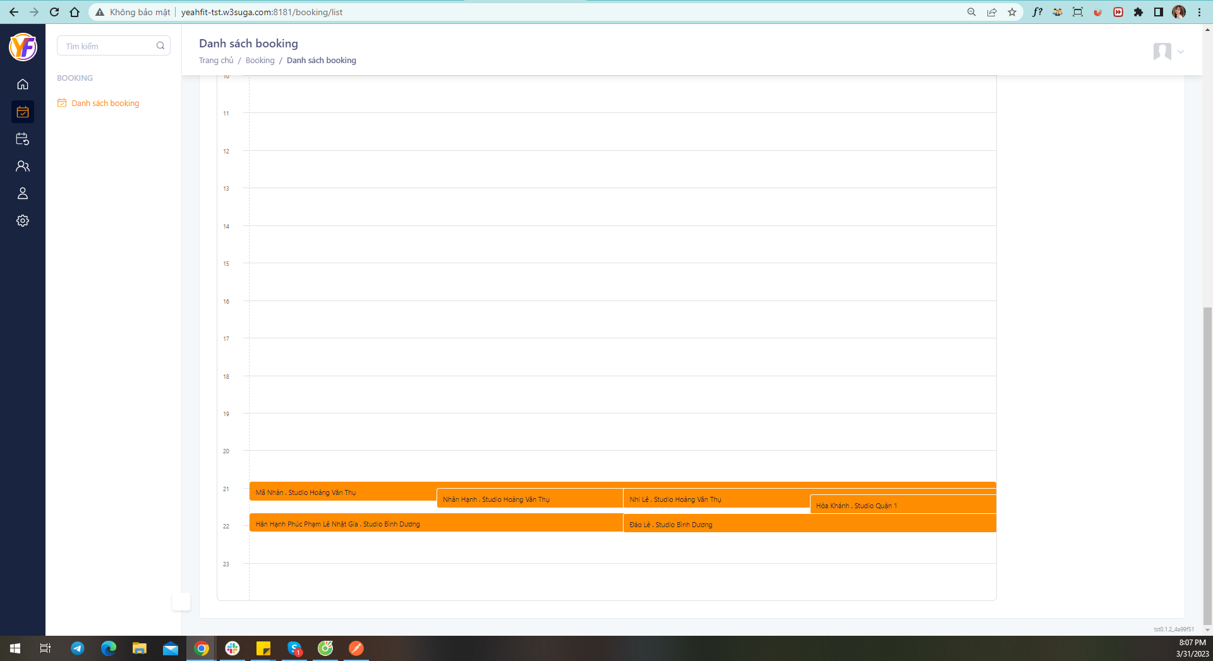1213x661 pixels.
Task: Bookmark this page with star icon
Action: tap(1012, 12)
